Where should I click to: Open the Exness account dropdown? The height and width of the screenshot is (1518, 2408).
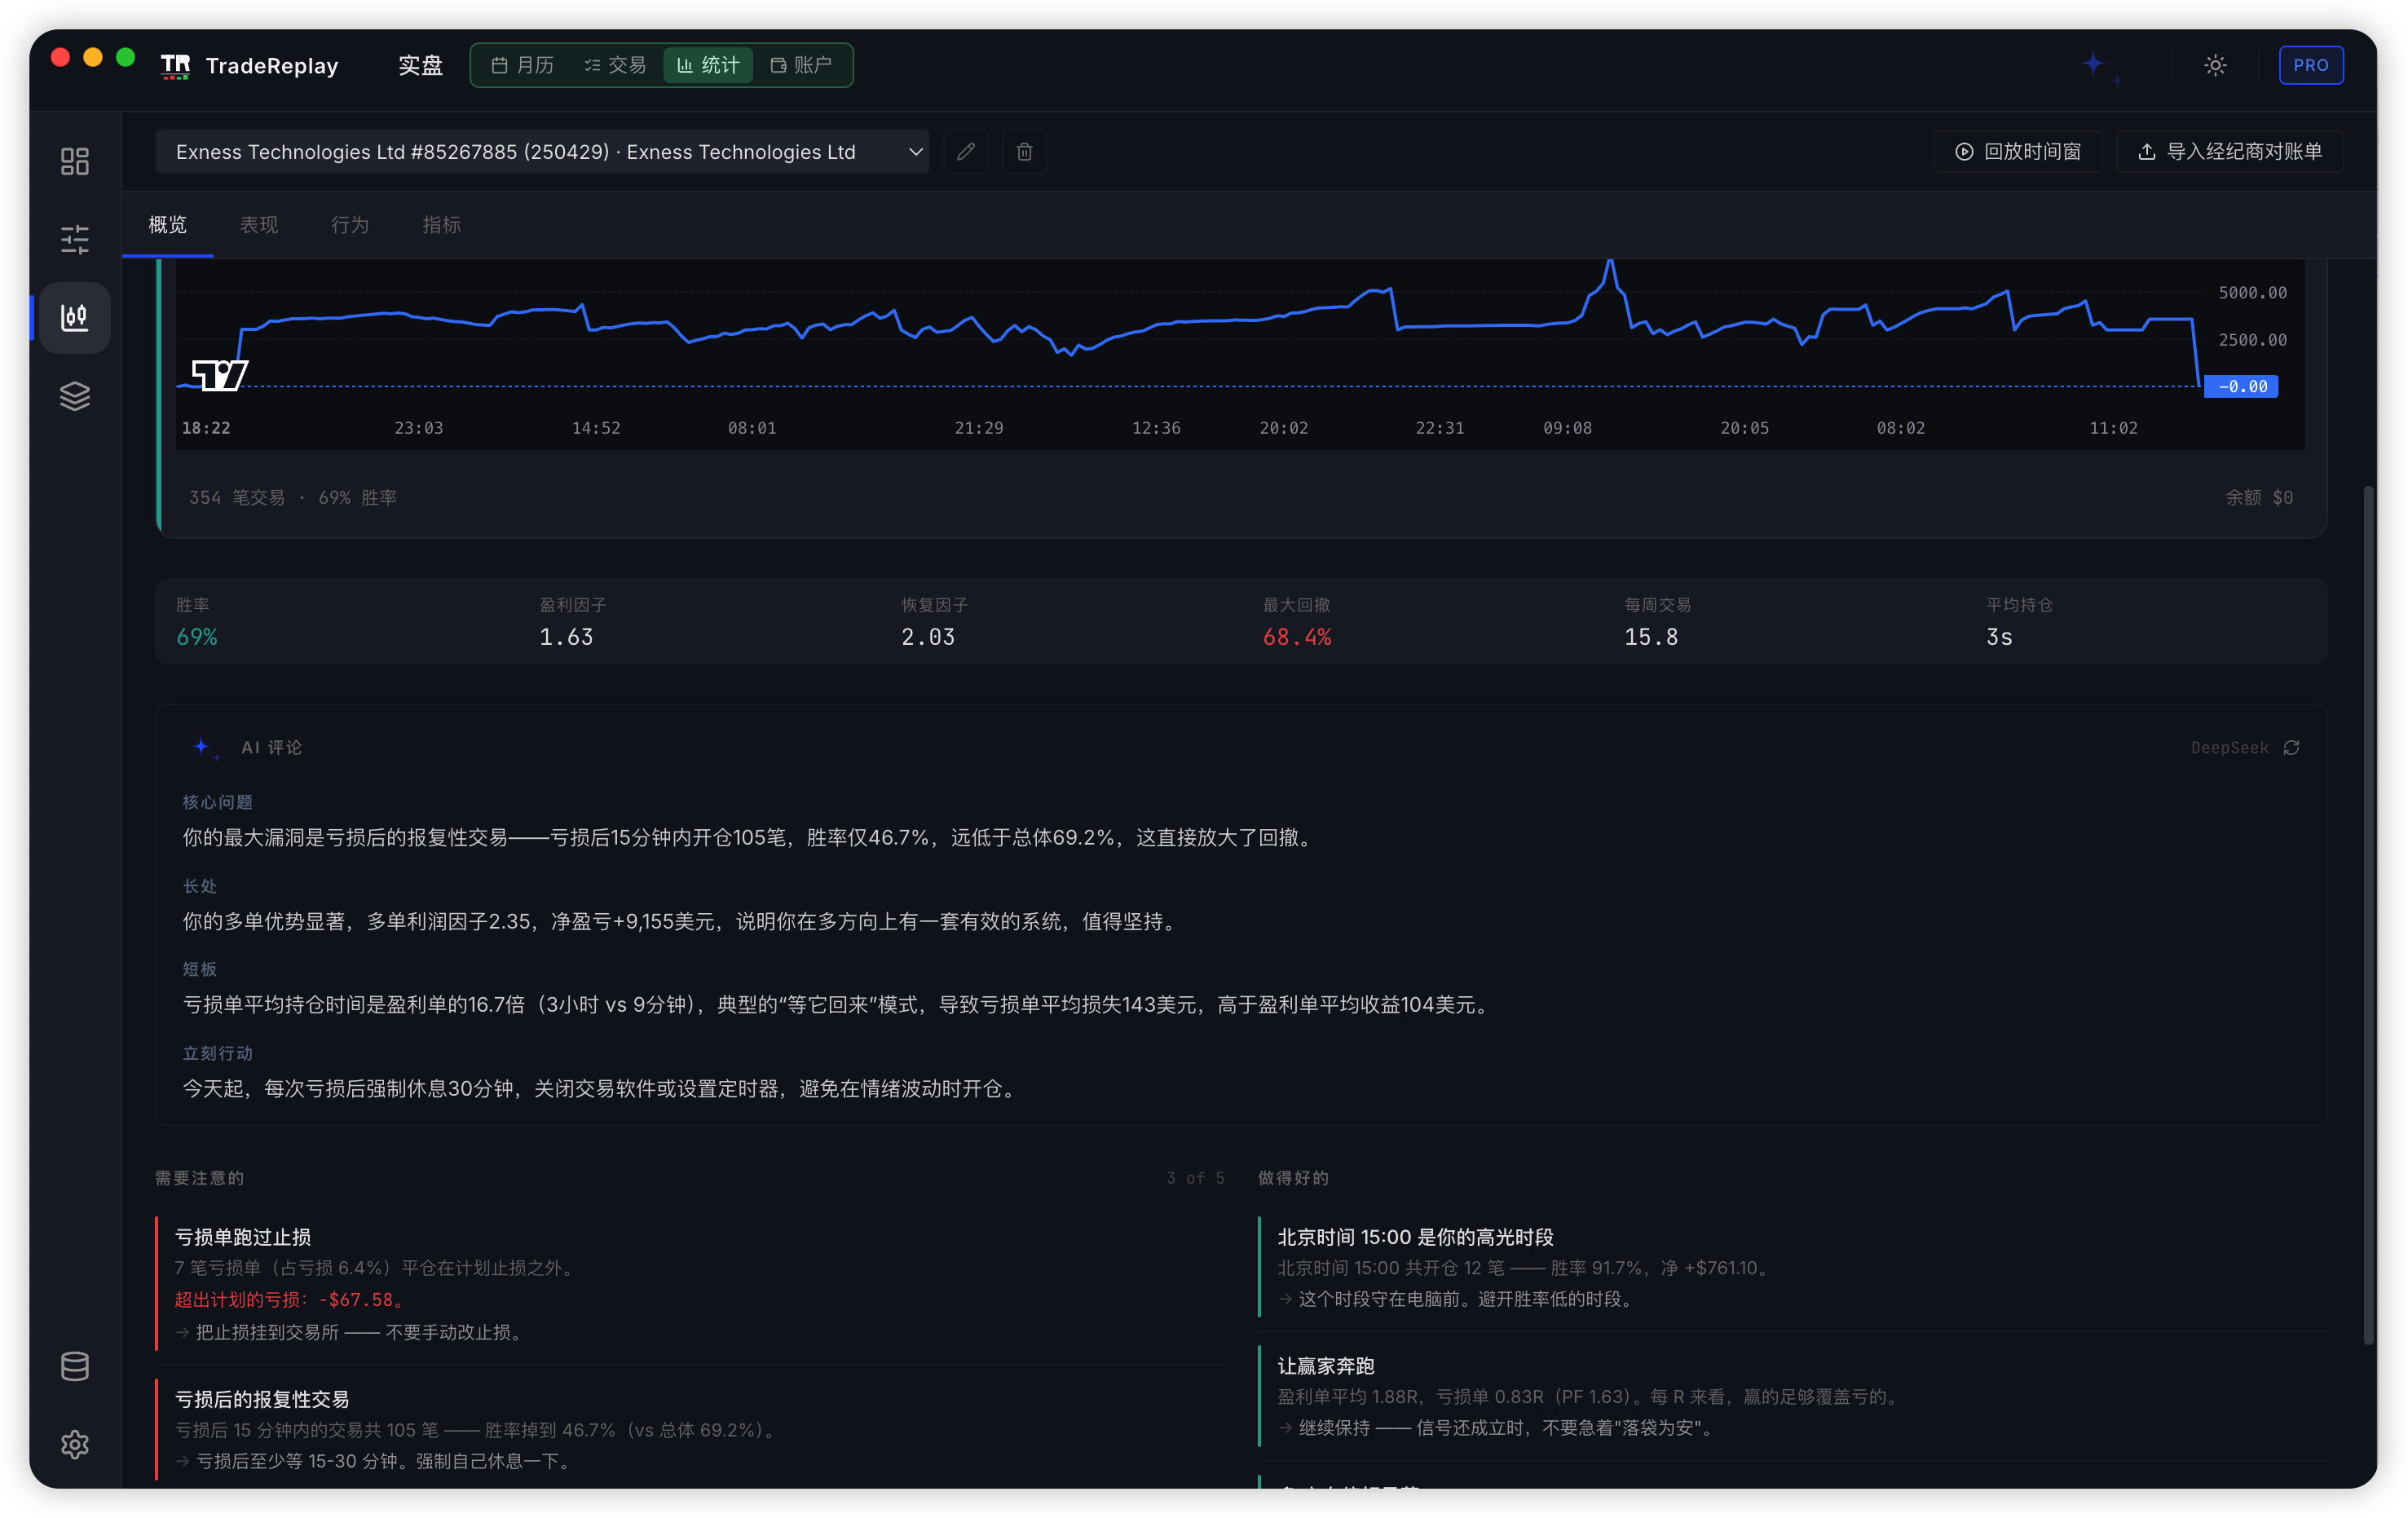tap(542, 152)
